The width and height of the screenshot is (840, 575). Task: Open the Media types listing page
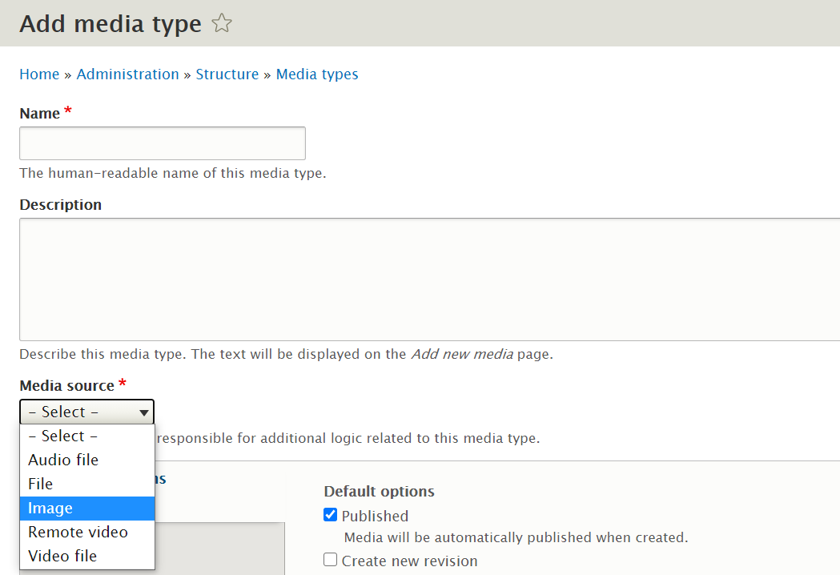coord(317,74)
